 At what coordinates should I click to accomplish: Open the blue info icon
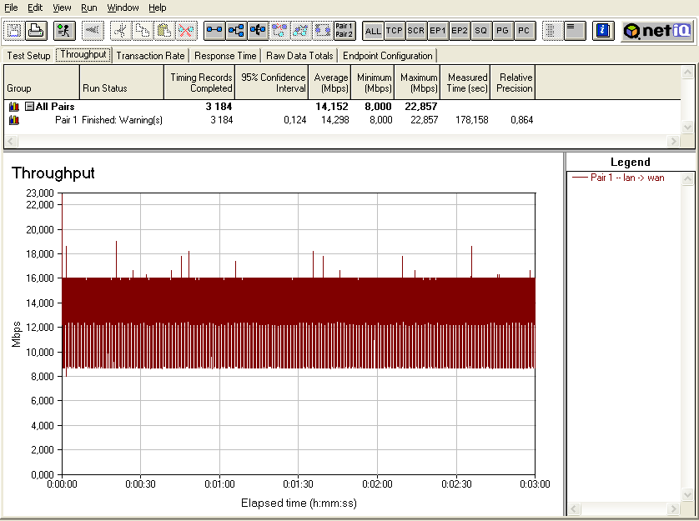coord(602,31)
